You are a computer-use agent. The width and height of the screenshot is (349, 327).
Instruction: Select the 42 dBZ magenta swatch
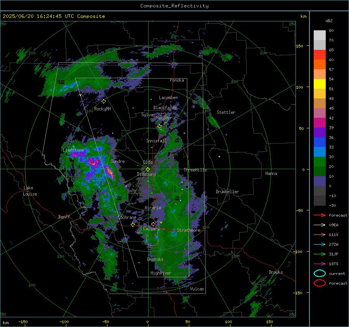point(320,122)
